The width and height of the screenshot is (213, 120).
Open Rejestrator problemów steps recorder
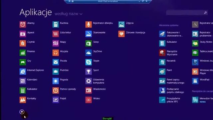195,34
